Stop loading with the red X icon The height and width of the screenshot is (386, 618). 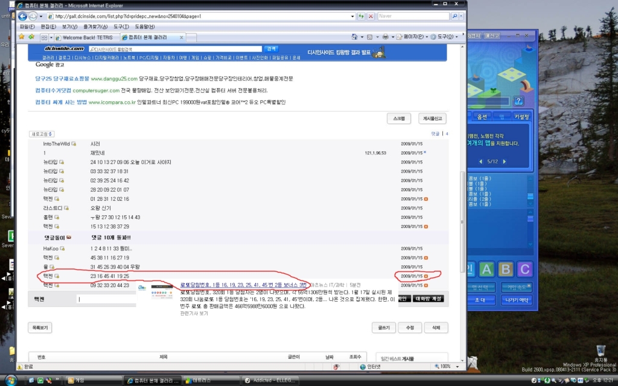pos(371,16)
